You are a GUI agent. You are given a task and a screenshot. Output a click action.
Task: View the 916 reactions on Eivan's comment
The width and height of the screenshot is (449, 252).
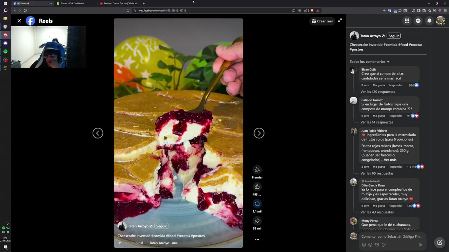(414, 85)
